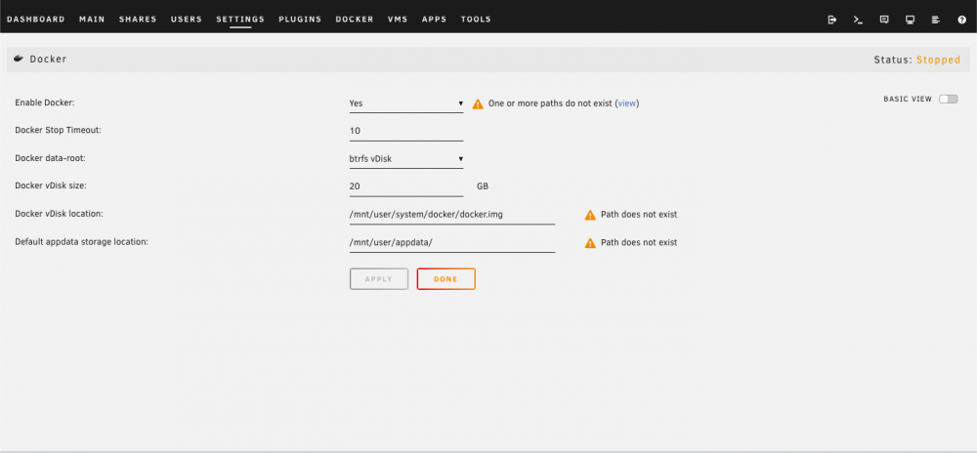Screen dimensions: 977x453
Task: Click the 'Docker' section title
Action: click(x=48, y=60)
